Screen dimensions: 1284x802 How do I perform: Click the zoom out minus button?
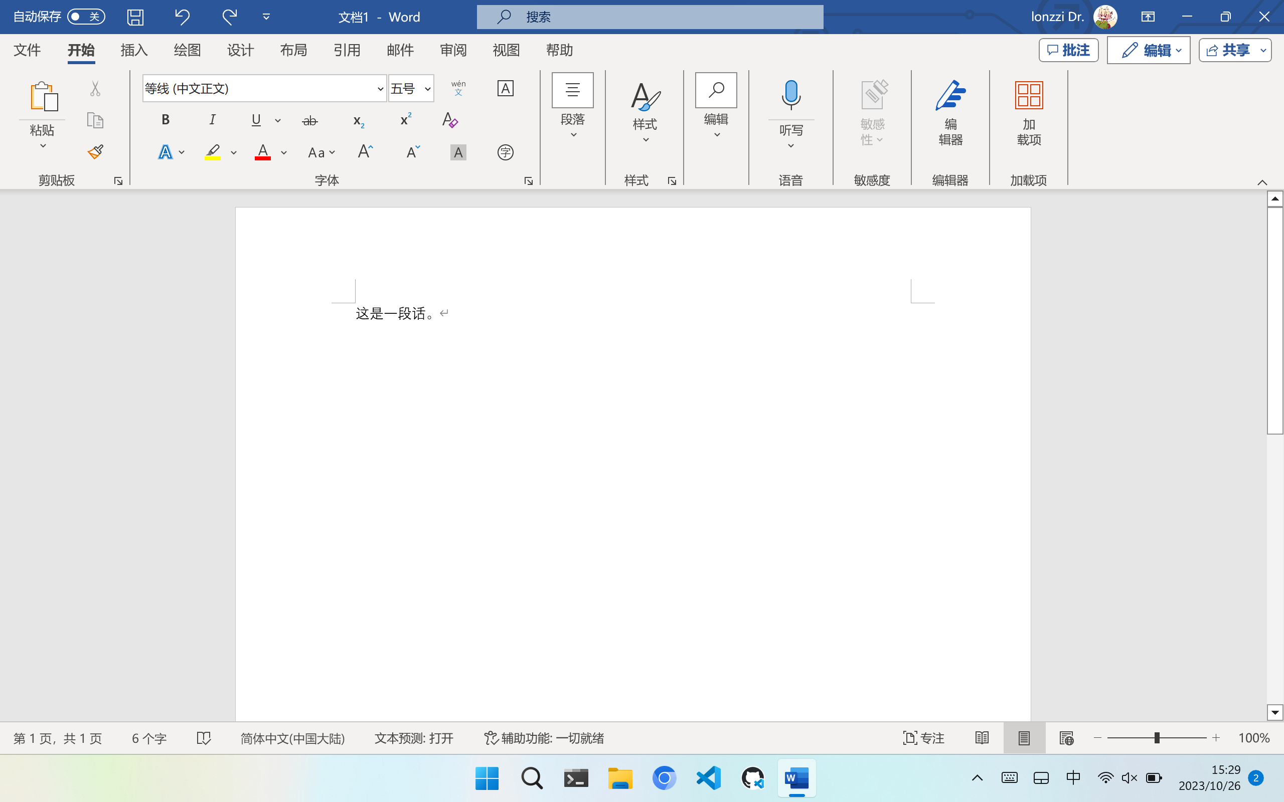pos(1098,738)
